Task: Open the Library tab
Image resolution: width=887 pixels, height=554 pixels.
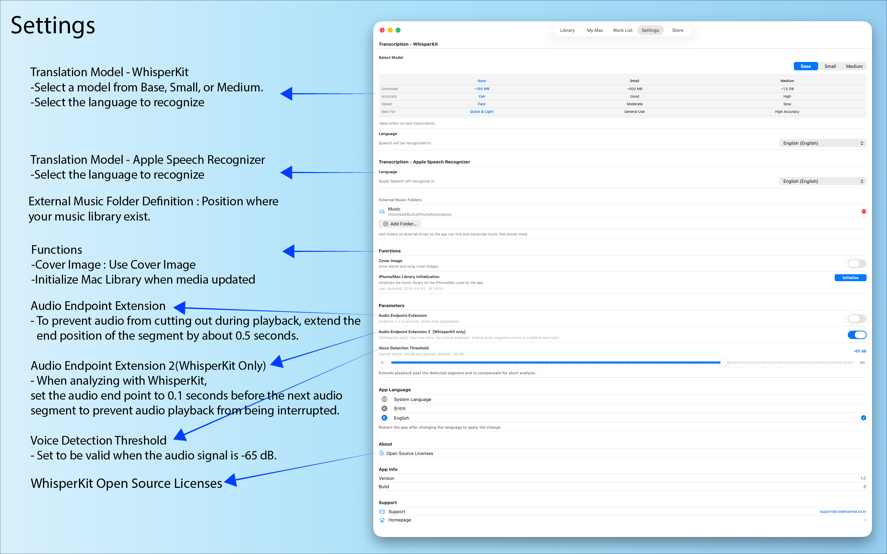Action: click(x=567, y=30)
